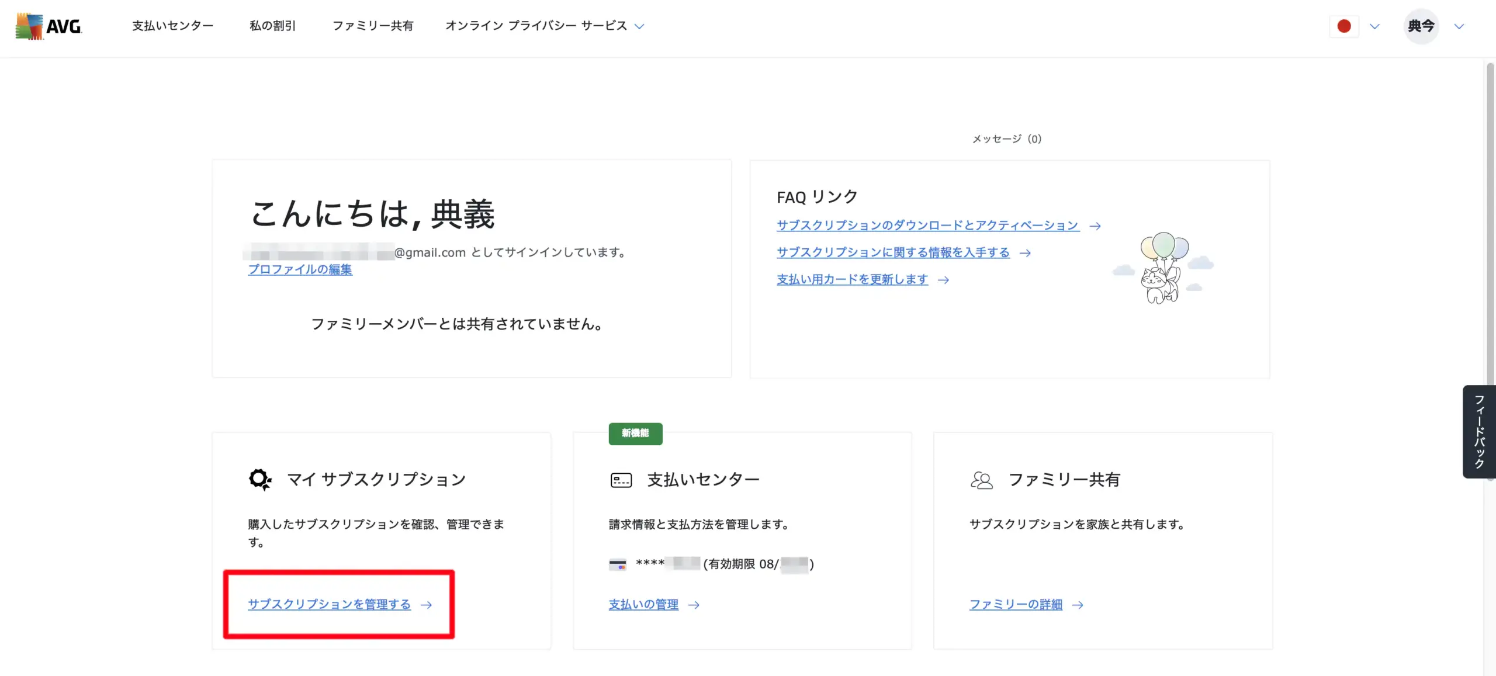
Task: Expand the language selector chevron
Action: (x=1374, y=26)
